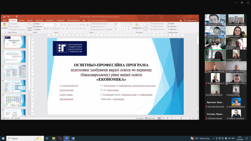
Task: Switch to Word via taskbar icon
Action: (x=73, y=138)
